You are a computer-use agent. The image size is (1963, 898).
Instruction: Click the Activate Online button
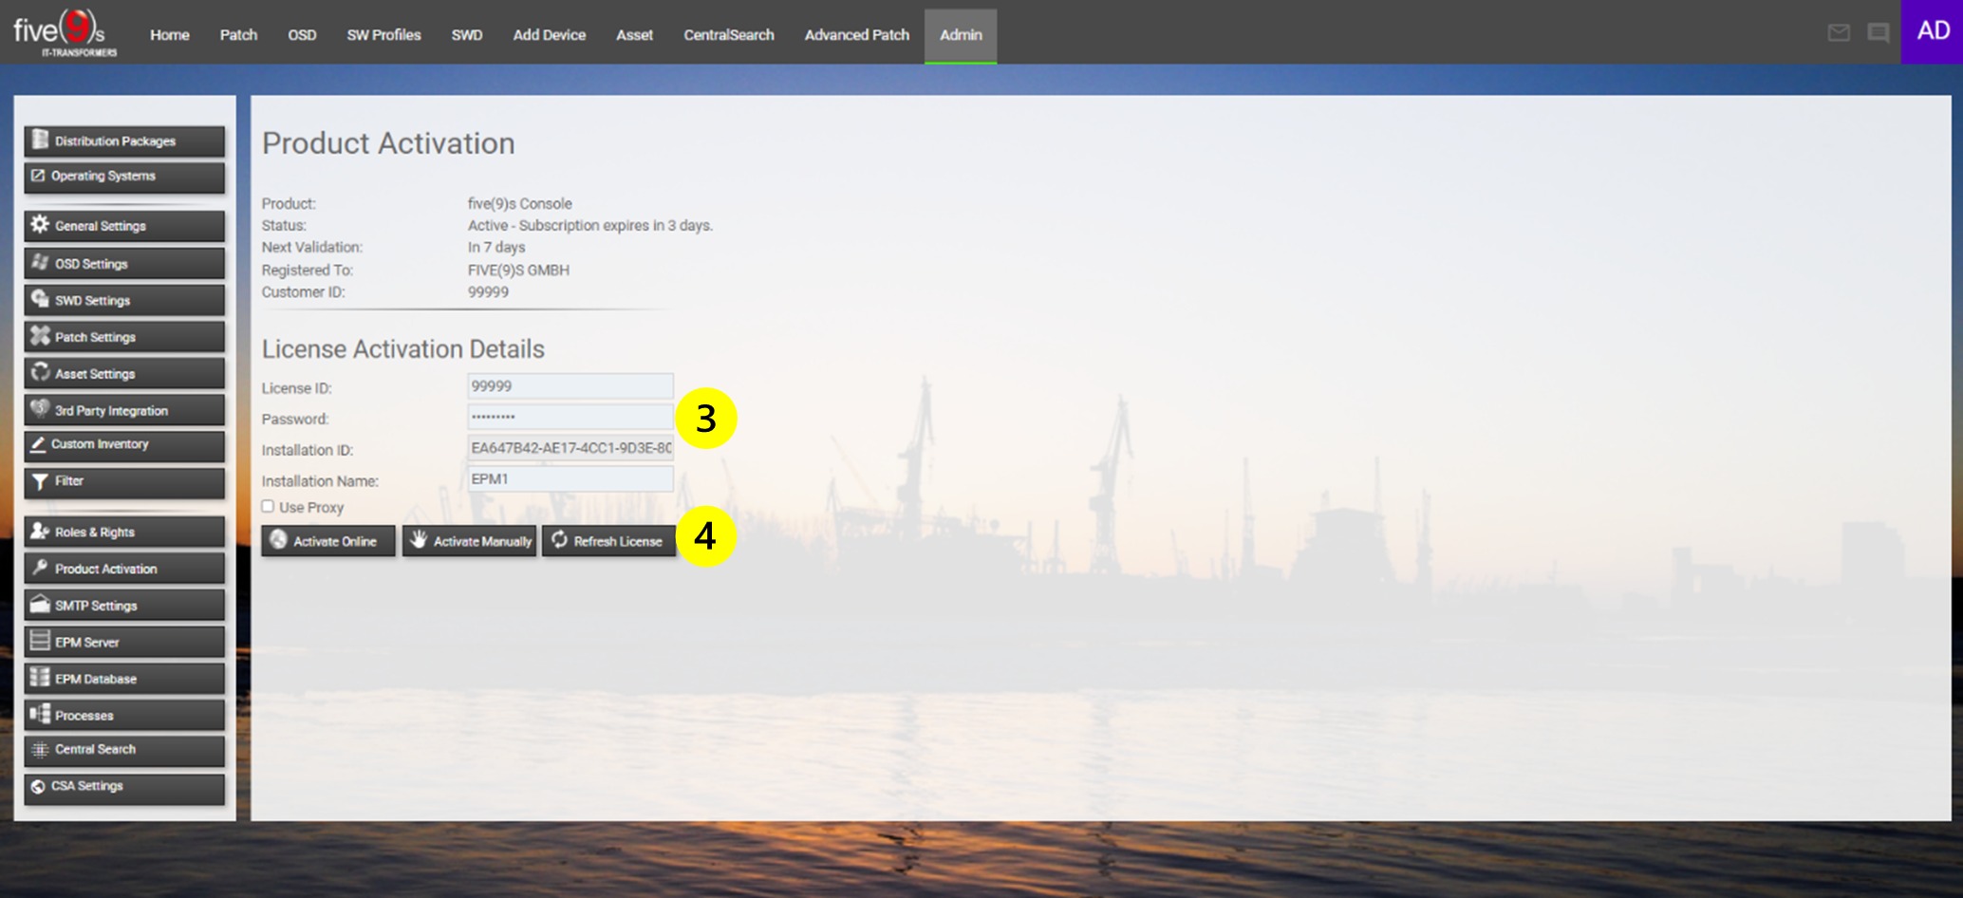pos(328,541)
